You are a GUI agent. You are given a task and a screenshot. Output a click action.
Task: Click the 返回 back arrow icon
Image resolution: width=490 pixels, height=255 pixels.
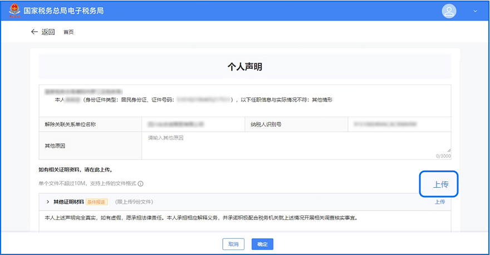pyautogui.click(x=35, y=32)
